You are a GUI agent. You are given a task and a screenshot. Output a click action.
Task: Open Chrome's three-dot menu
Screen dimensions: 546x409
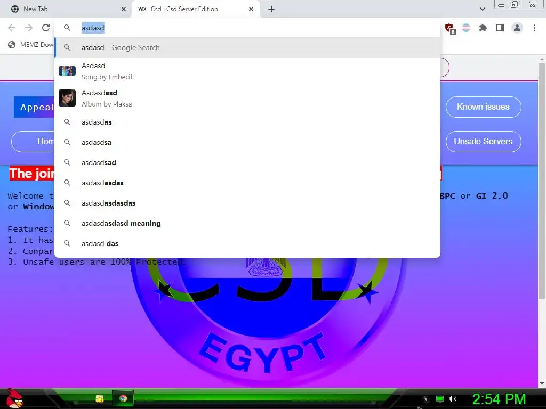534,28
